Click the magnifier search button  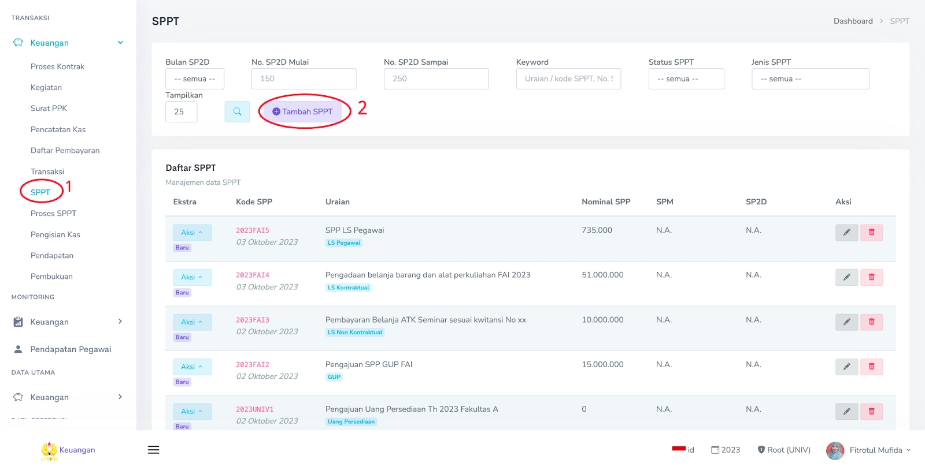click(x=237, y=111)
